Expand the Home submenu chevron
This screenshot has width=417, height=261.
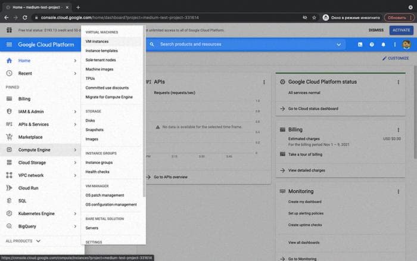point(75,61)
